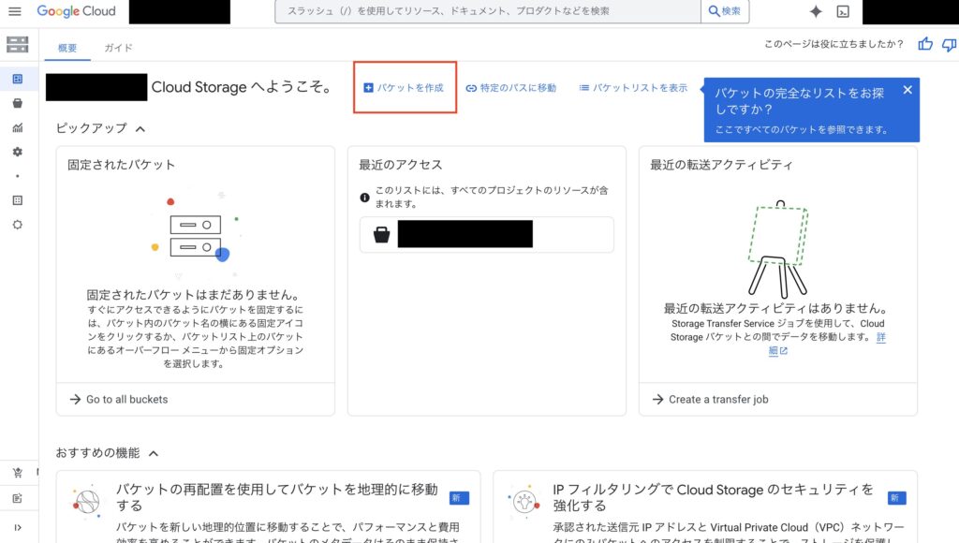Open Go to all buckets link
Screen dimensions: 959x543
pyautogui.click(x=126, y=399)
